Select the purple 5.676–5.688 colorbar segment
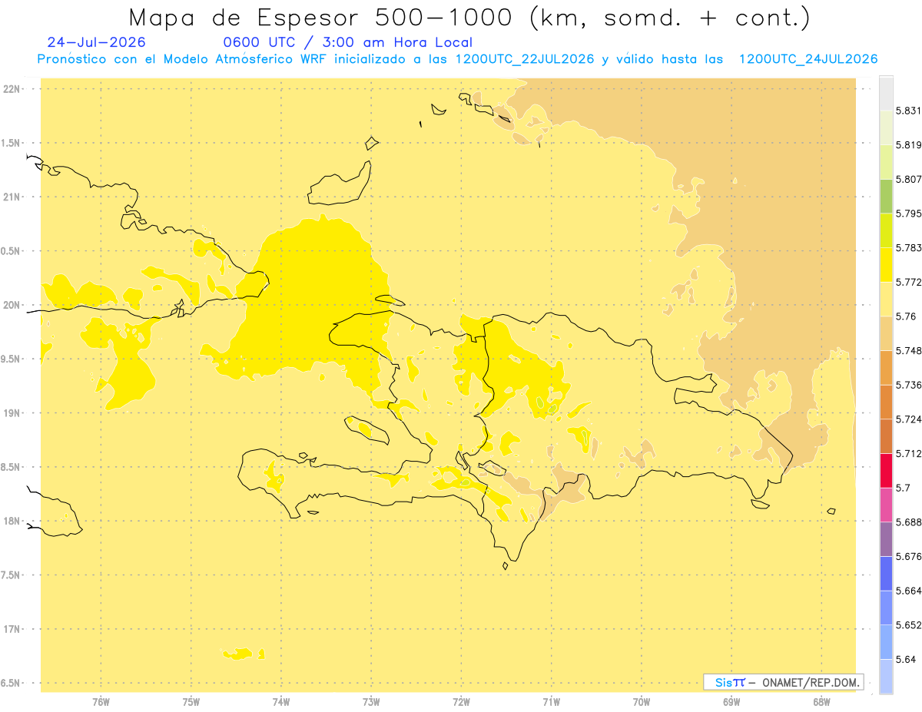Viewport: 922px width, 712px height. pyautogui.click(x=886, y=539)
